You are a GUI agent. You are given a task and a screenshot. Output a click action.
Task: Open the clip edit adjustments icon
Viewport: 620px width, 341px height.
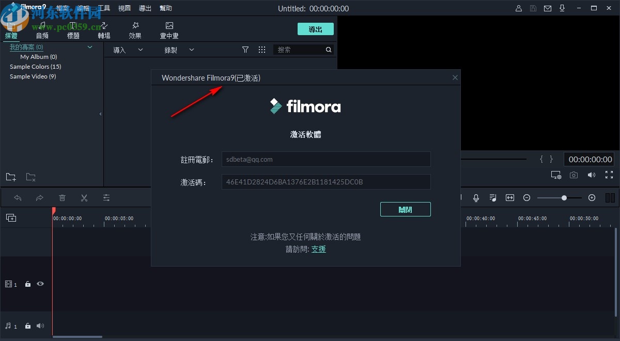[106, 198]
